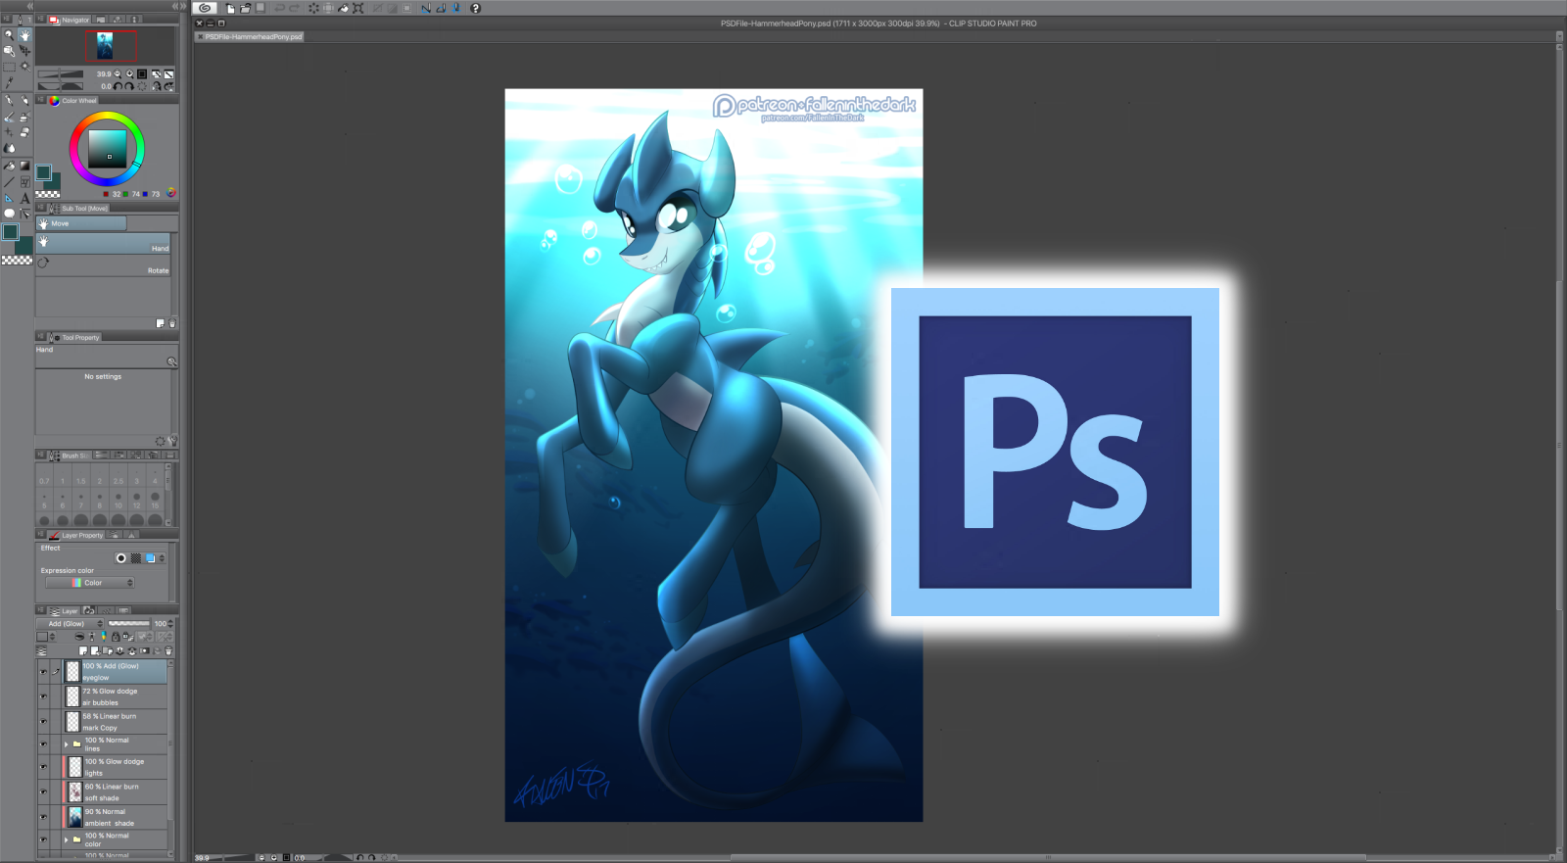Select the Rectangle marquee selection tool
This screenshot has width=1567, height=863.
coord(9,67)
